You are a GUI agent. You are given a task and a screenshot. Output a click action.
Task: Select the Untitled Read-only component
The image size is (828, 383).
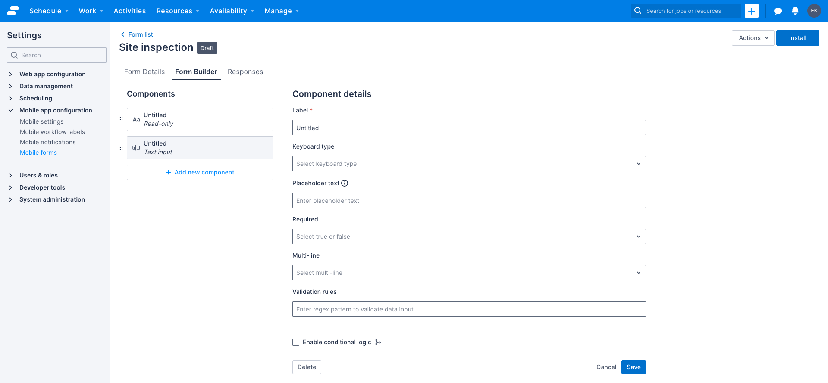click(200, 119)
